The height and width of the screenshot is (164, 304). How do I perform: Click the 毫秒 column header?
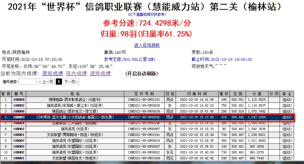[x=224, y=94]
